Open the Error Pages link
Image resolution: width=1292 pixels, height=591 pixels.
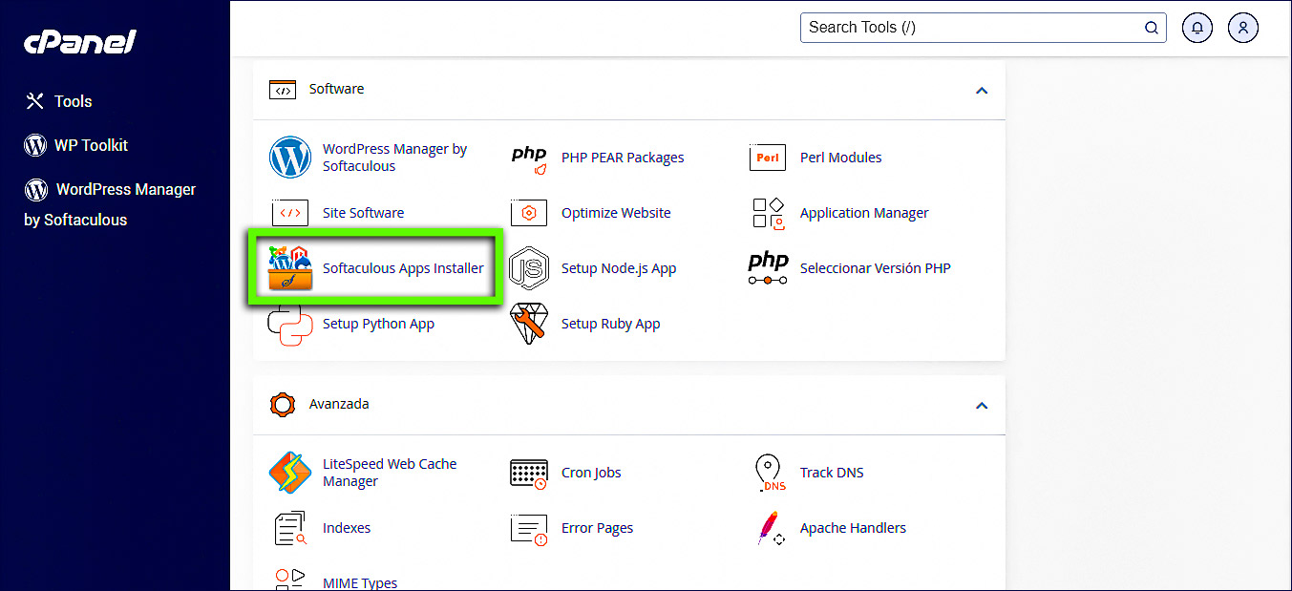(x=596, y=527)
